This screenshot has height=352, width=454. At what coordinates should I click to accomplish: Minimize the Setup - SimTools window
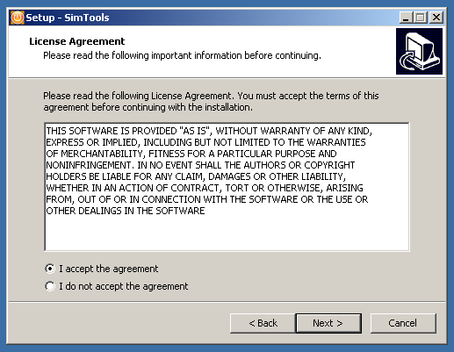[406, 18]
